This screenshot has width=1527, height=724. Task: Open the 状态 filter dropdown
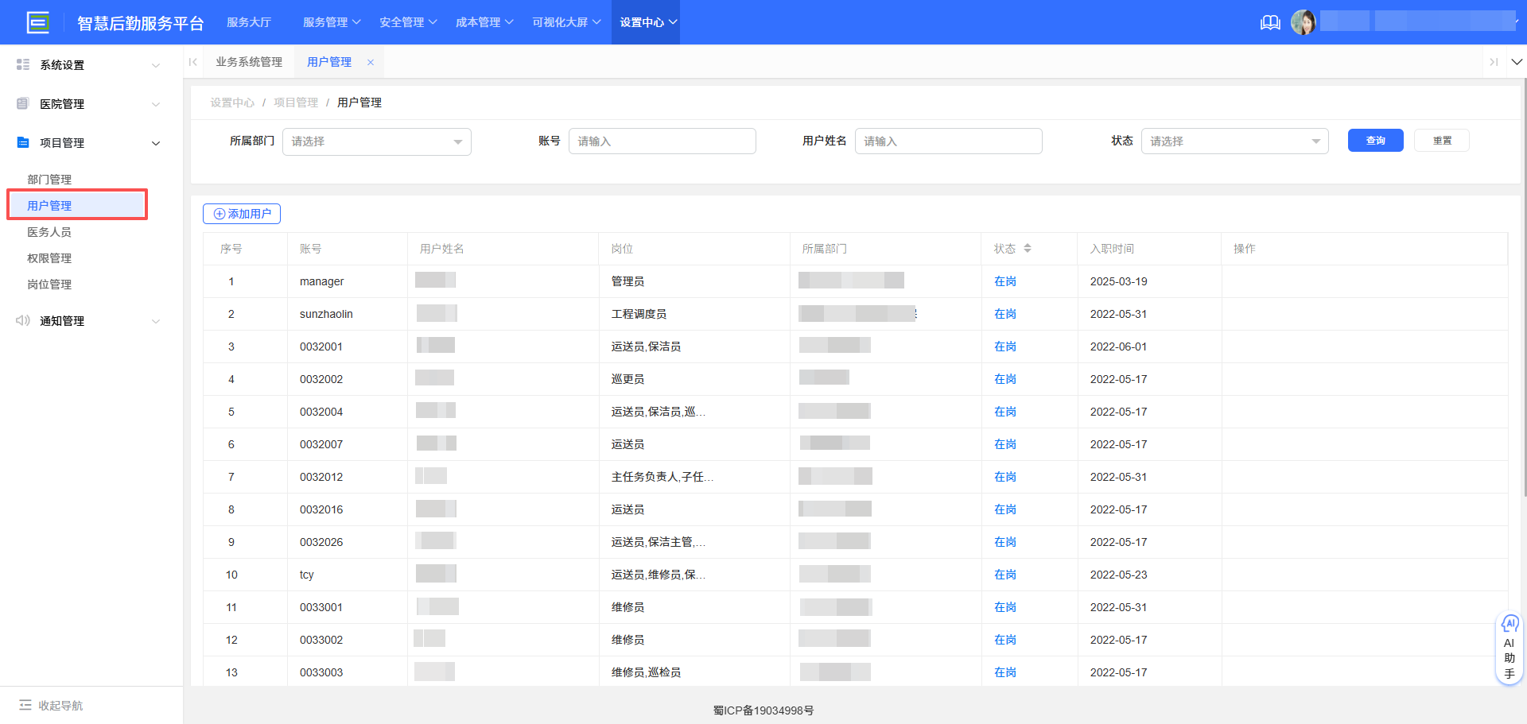pyautogui.click(x=1234, y=141)
